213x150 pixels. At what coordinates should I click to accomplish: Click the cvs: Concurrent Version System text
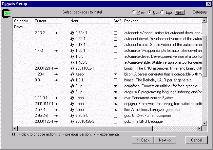click(x=149, y=98)
